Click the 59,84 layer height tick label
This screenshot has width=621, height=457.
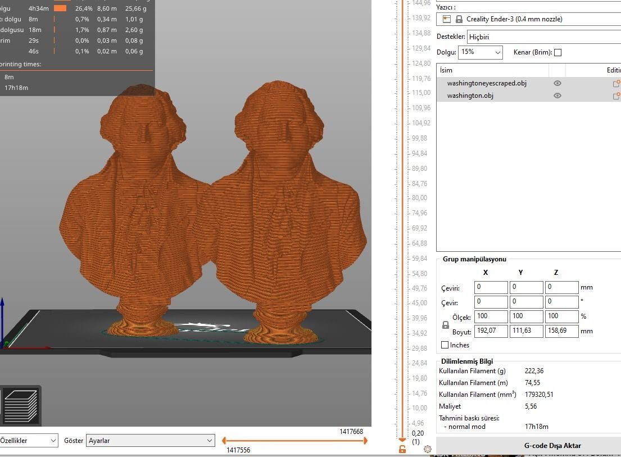tap(419, 259)
